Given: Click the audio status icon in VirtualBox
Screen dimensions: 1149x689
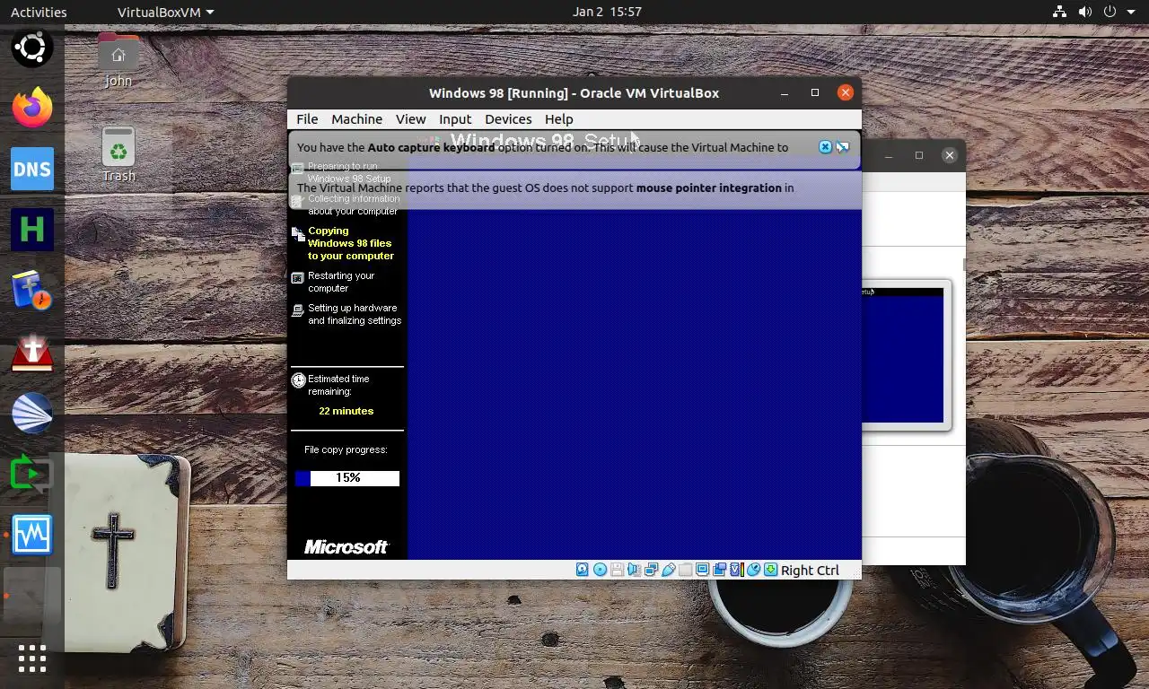Looking at the screenshot, I should pos(634,570).
